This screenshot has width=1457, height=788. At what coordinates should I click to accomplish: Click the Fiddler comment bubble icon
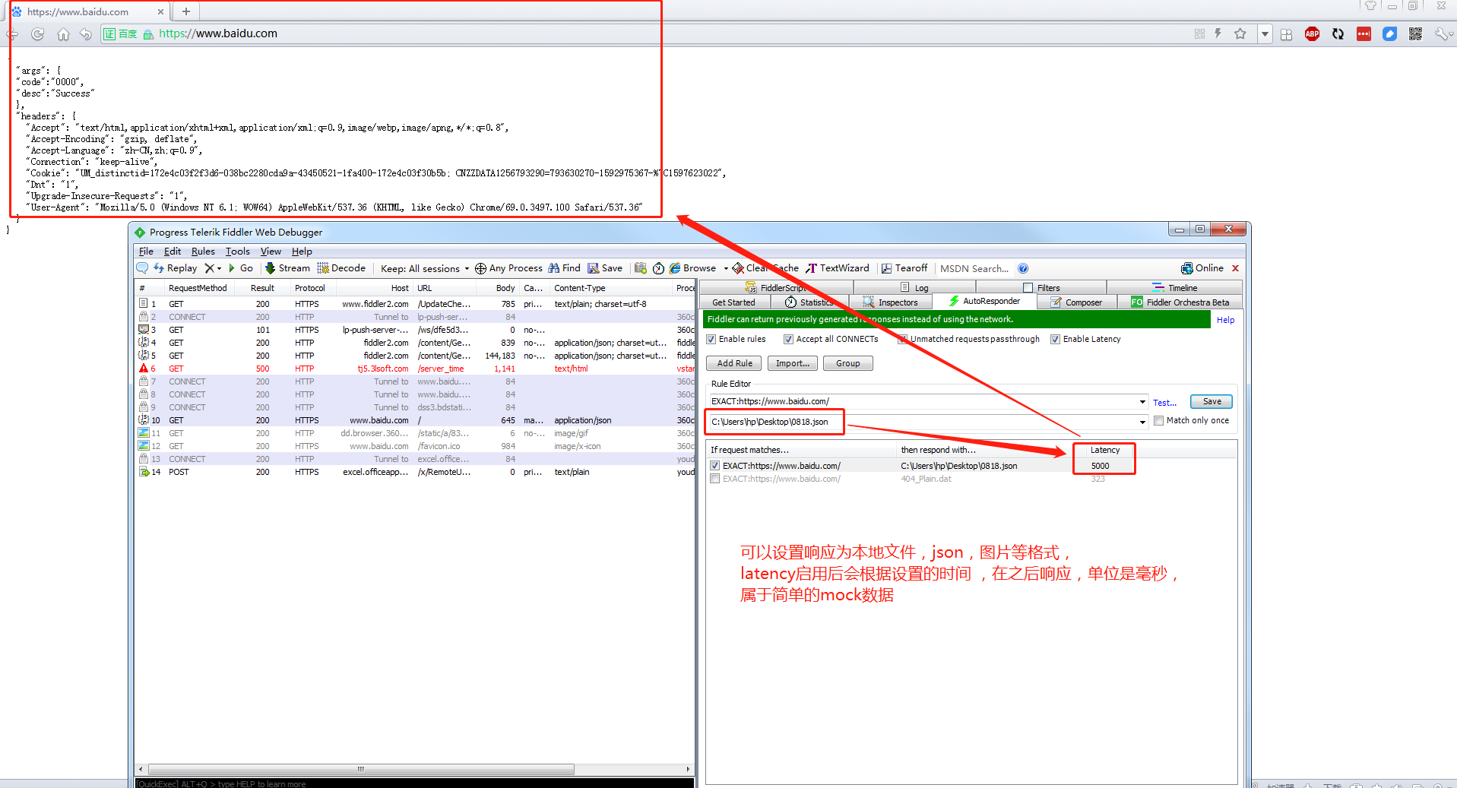pyautogui.click(x=142, y=268)
